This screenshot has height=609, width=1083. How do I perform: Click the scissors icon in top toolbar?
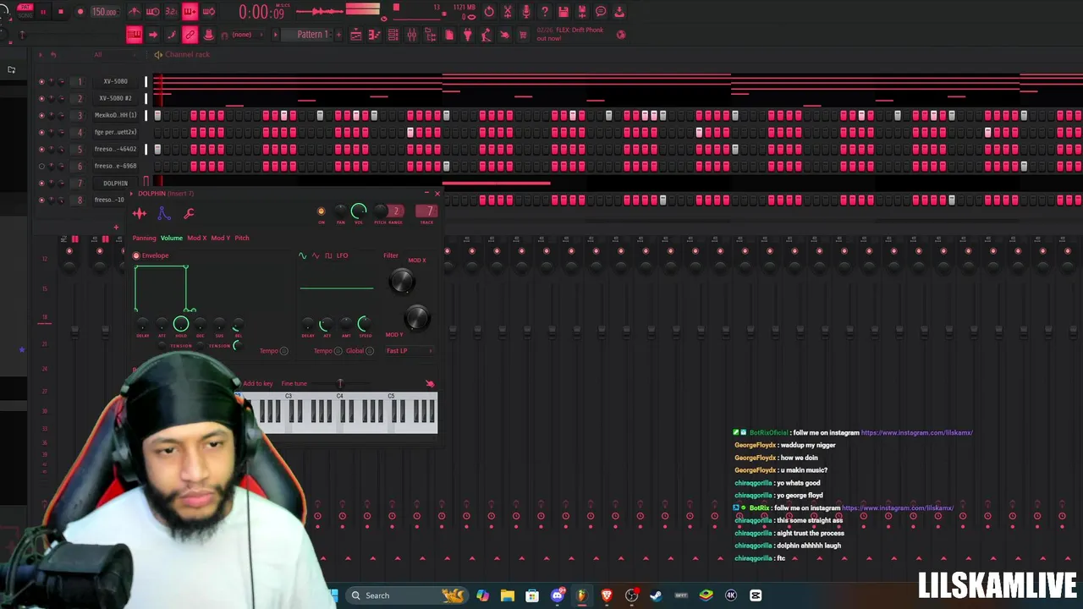507,12
